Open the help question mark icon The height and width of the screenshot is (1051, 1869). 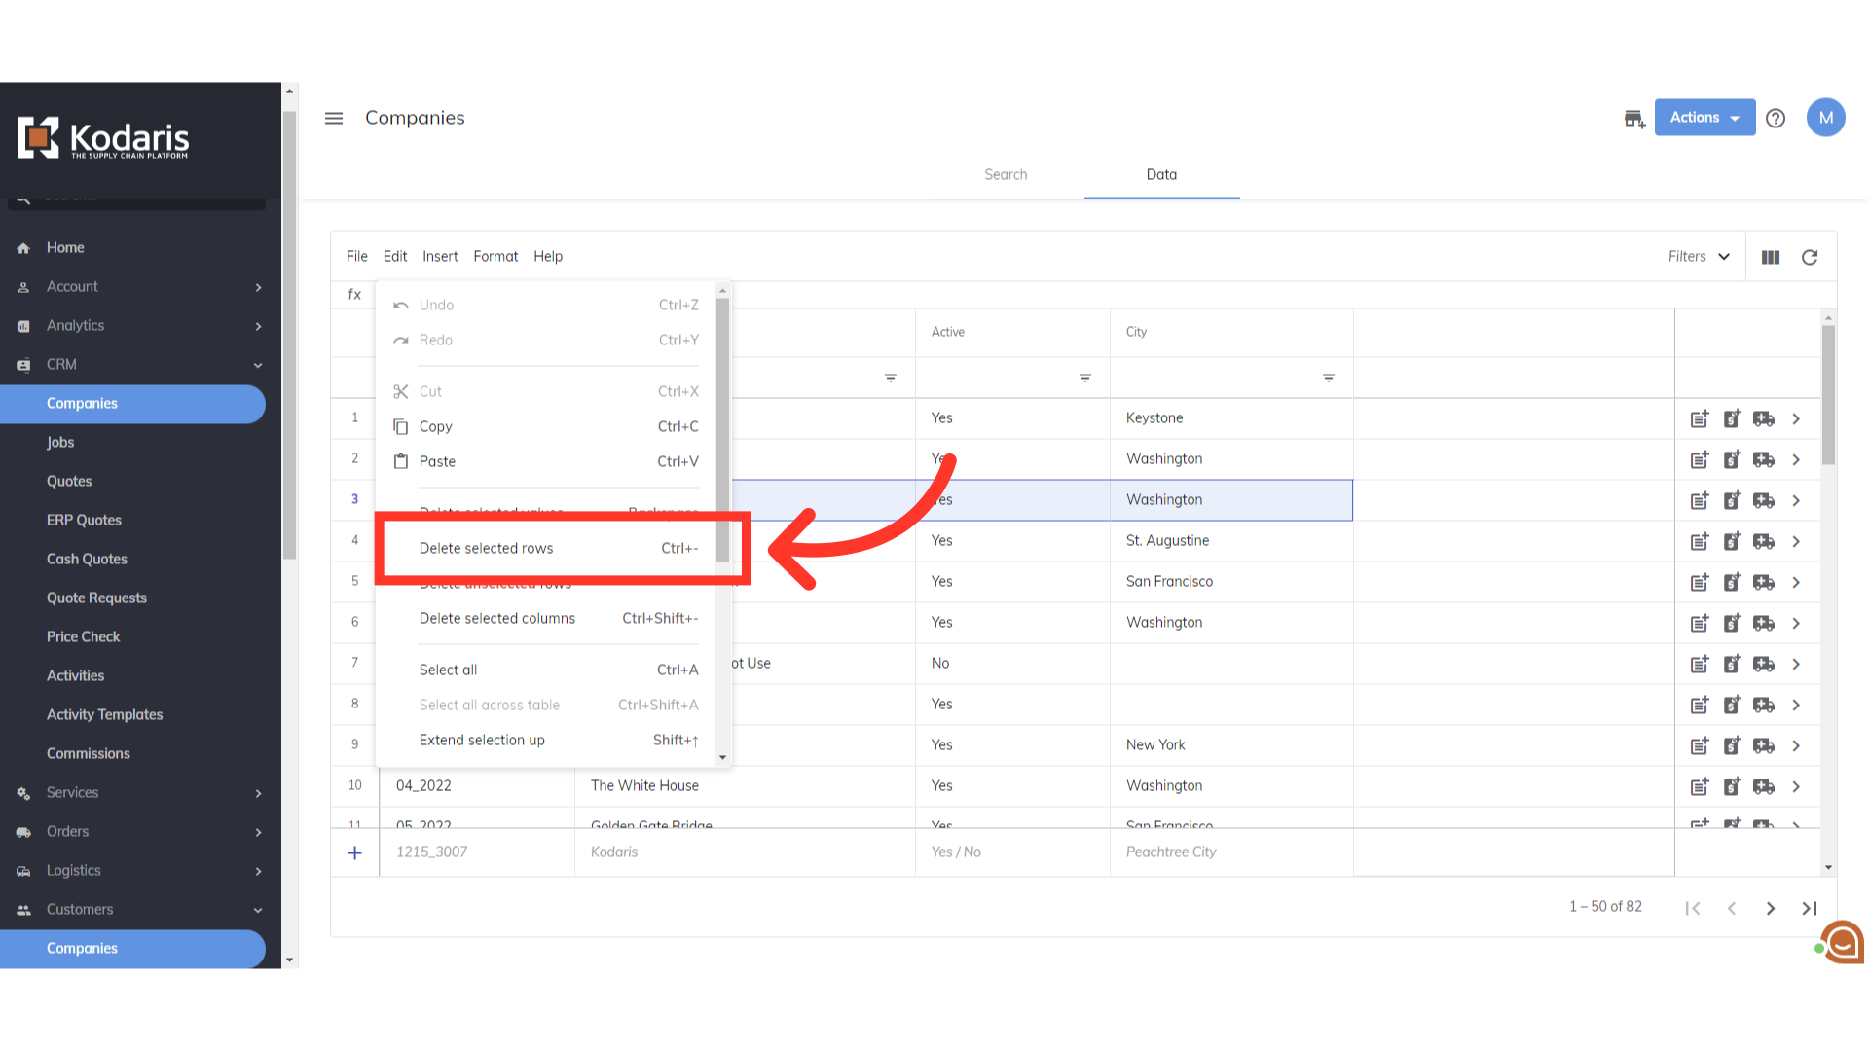1776,118
